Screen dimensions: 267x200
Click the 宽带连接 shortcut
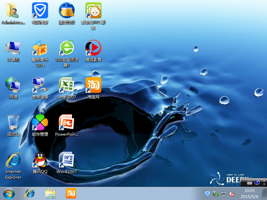(40, 88)
